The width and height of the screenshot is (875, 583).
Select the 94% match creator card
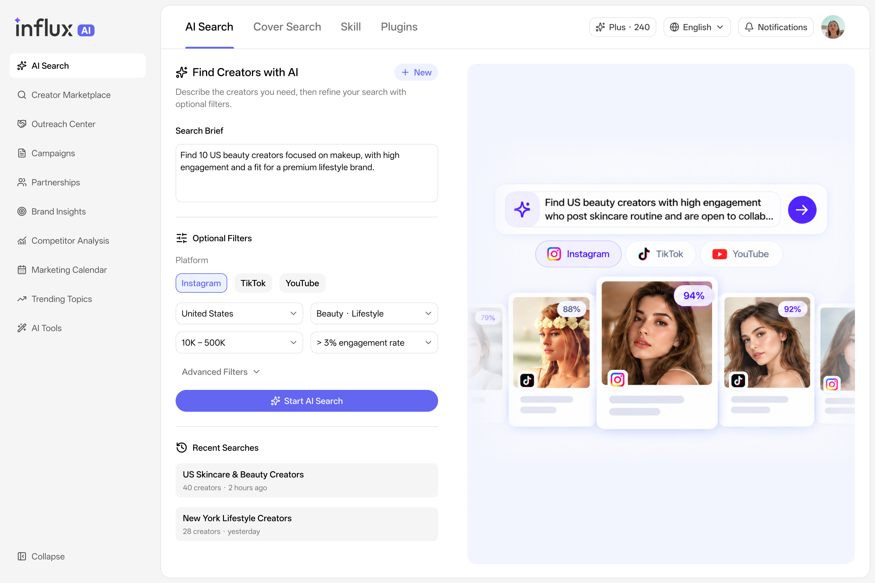tap(657, 353)
